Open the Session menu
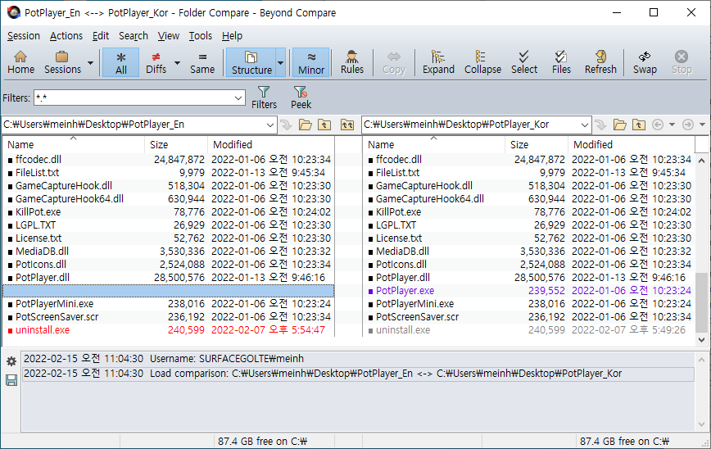Image resolution: width=711 pixels, height=449 pixels. (24, 36)
